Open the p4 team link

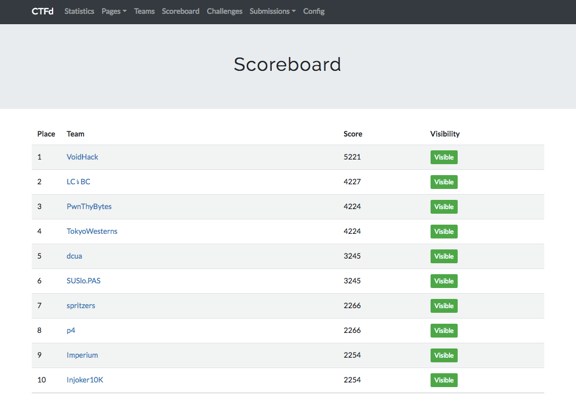point(71,330)
